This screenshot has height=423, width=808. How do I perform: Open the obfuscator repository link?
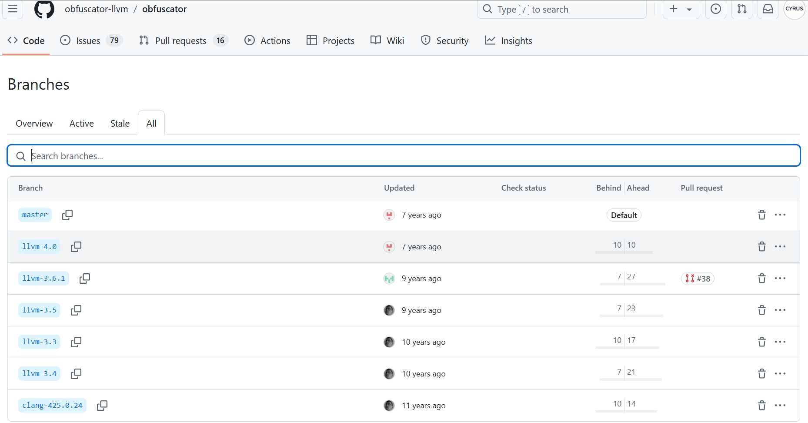pyautogui.click(x=164, y=9)
